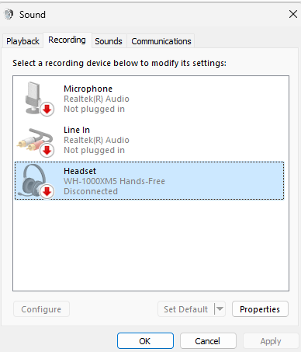Select the Recording tab
This screenshot has height=352, width=301.
point(67,40)
